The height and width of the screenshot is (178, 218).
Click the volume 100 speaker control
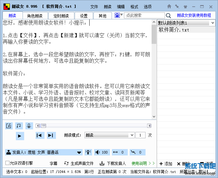coord(102,152)
